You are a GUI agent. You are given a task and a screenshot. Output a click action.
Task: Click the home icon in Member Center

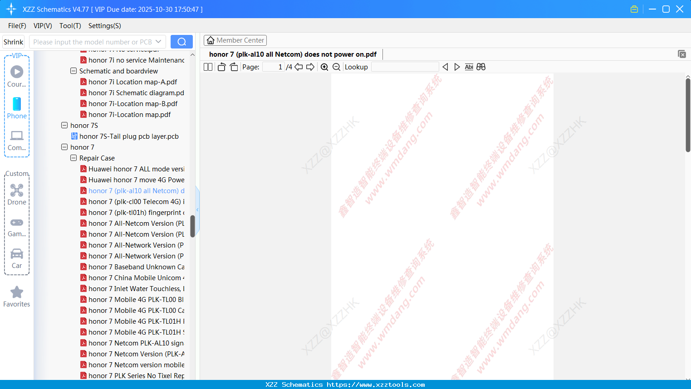tap(211, 40)
